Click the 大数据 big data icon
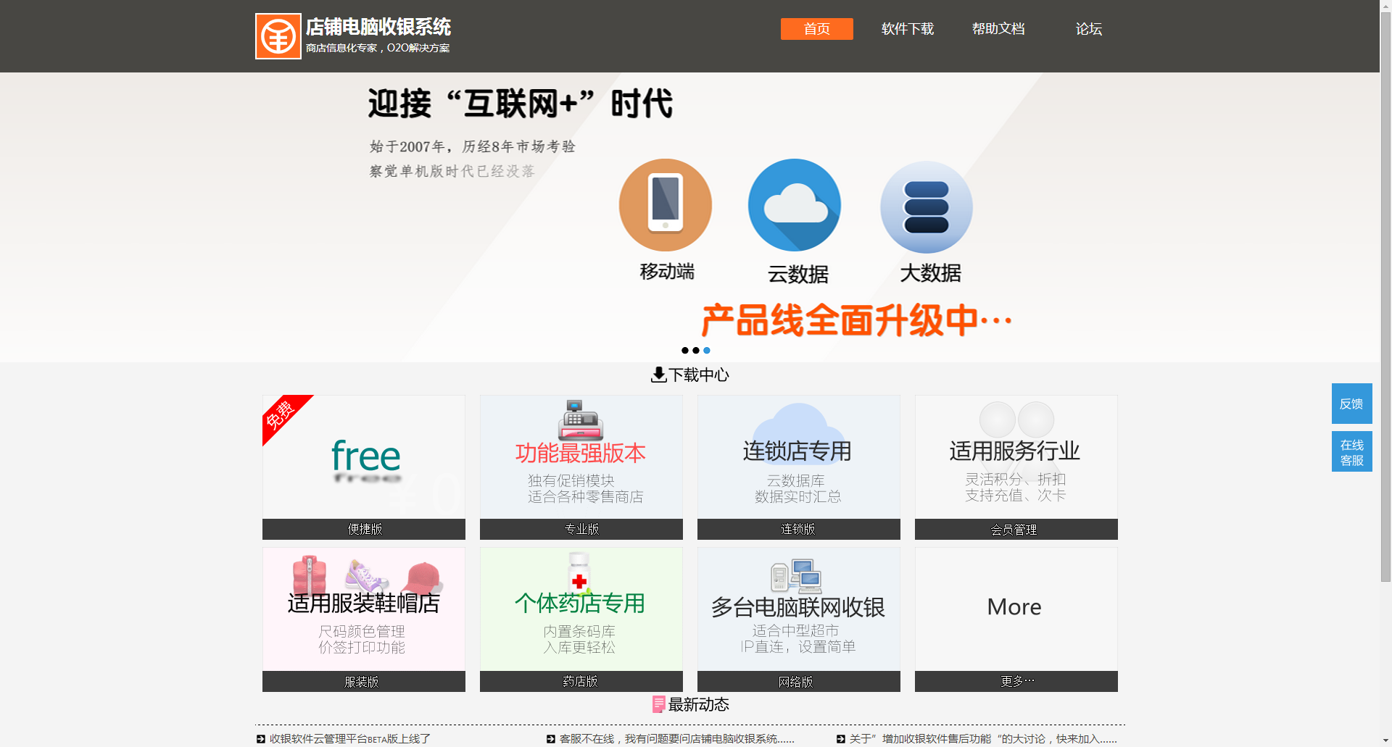 926,206
